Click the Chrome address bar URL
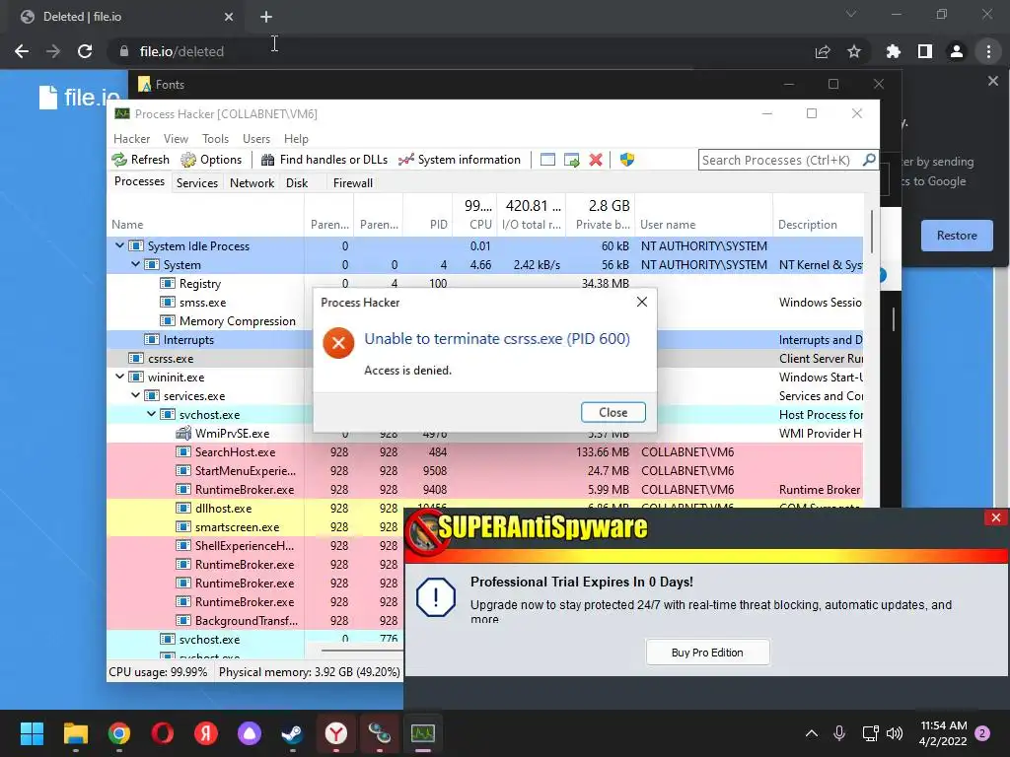Image resolution: width=1010 pixels, height=757 pixels. [181, 51]
